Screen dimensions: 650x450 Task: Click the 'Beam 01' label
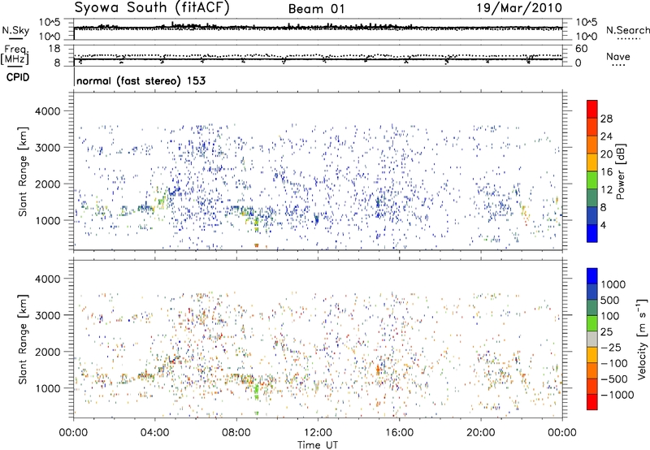(x=316, y=9)
